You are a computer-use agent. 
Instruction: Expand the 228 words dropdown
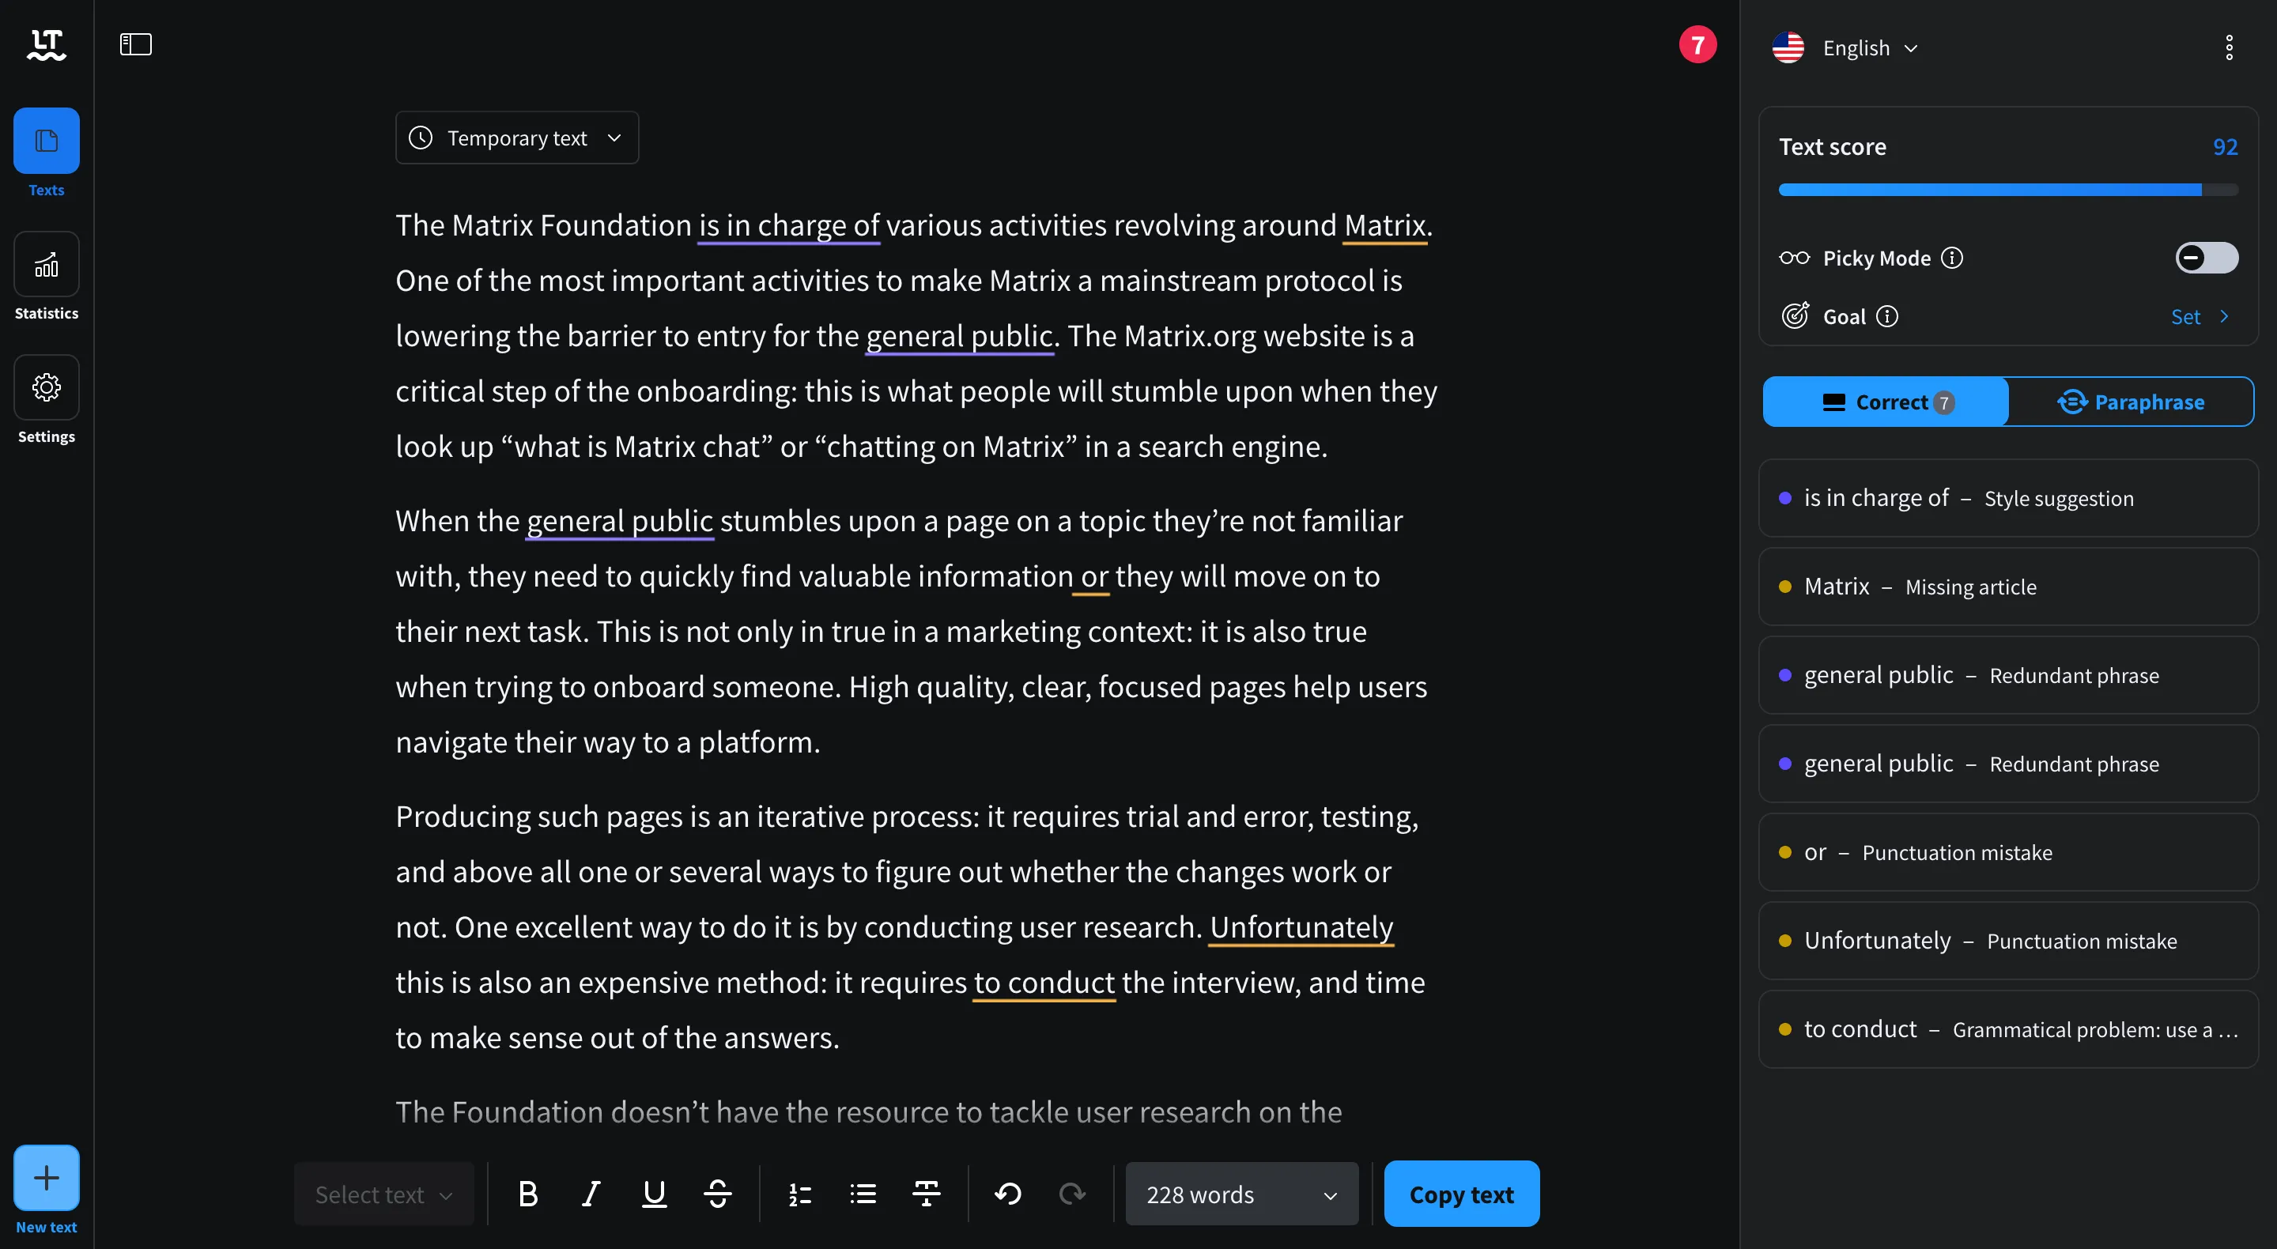[x=1241, y=1194]
